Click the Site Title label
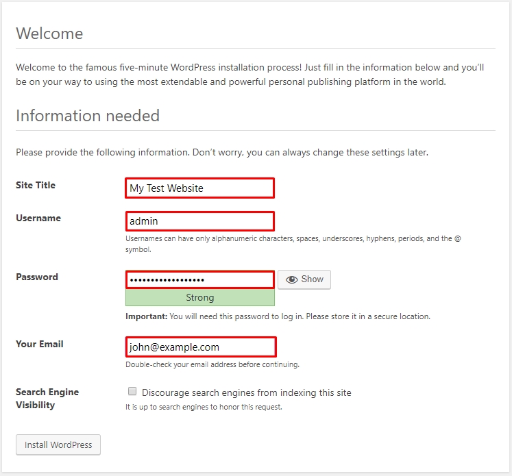This screenshot has height=476, width=512. 36,185
